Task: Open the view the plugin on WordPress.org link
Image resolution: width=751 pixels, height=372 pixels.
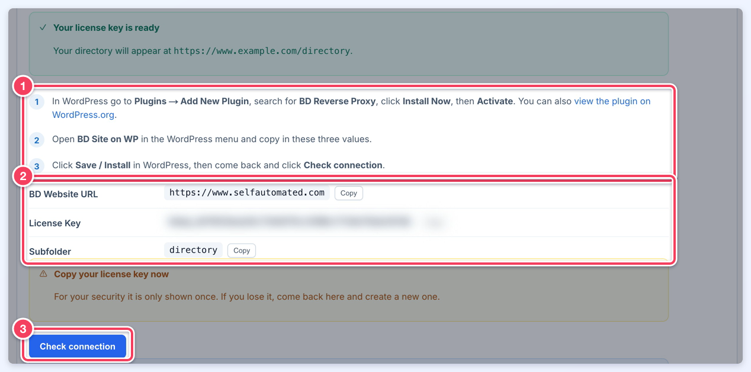Action: (351, 108)
